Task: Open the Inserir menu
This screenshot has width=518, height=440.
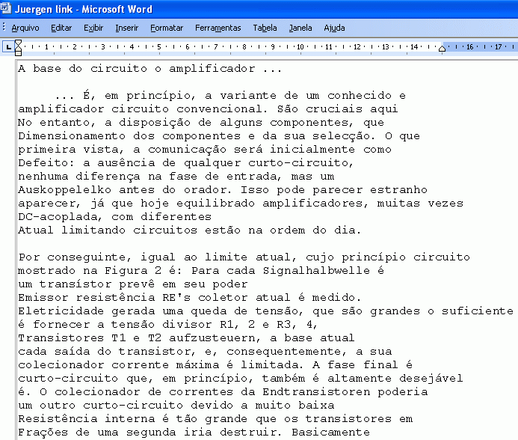Action: click(126, 28)
